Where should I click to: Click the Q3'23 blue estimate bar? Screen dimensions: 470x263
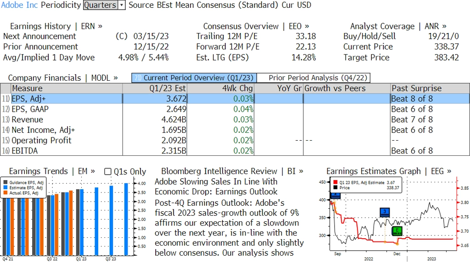tap(111, 220)
